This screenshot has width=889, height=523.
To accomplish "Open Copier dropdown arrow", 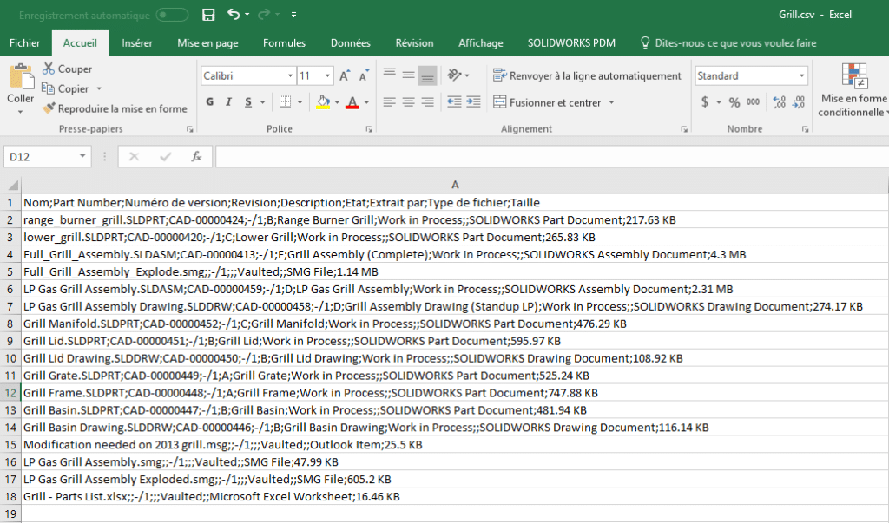I will 99,89.
